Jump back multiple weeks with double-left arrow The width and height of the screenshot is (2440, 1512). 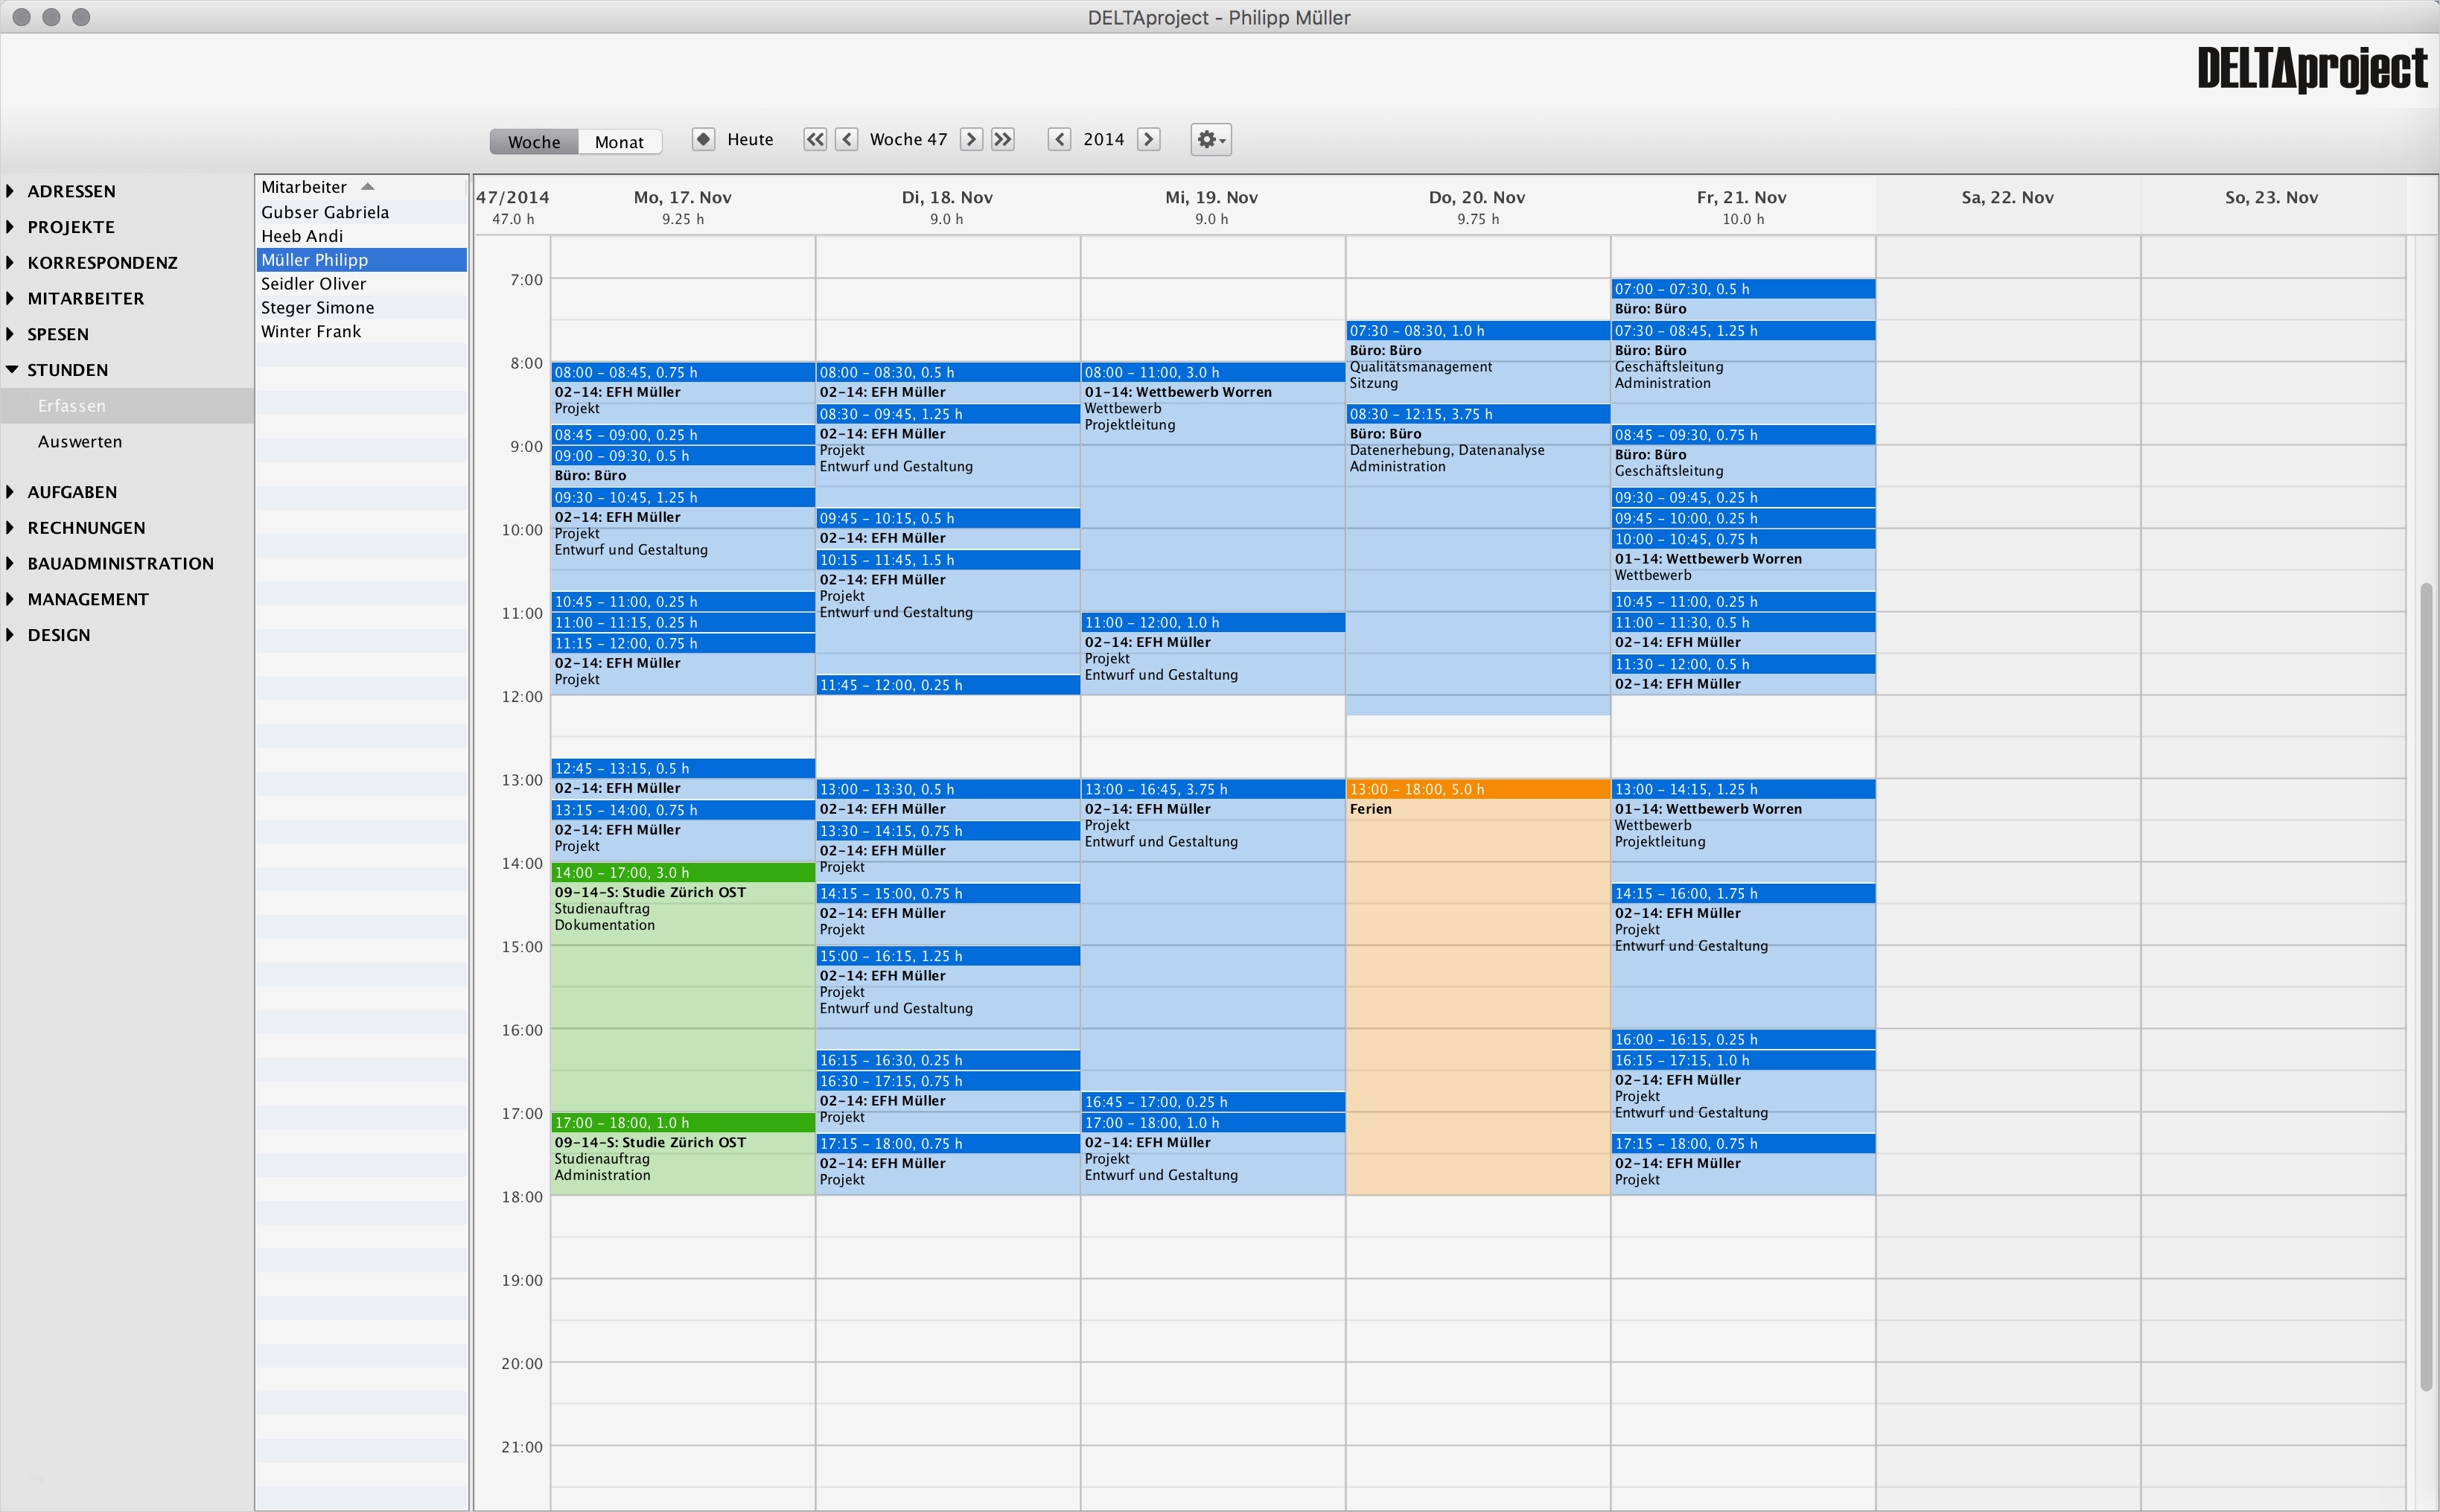click(815, 139)
